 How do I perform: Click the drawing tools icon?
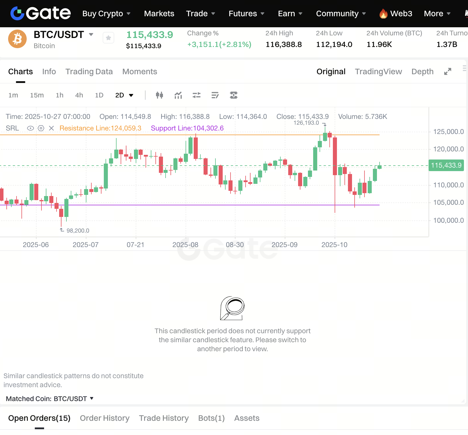coord(215,95)
